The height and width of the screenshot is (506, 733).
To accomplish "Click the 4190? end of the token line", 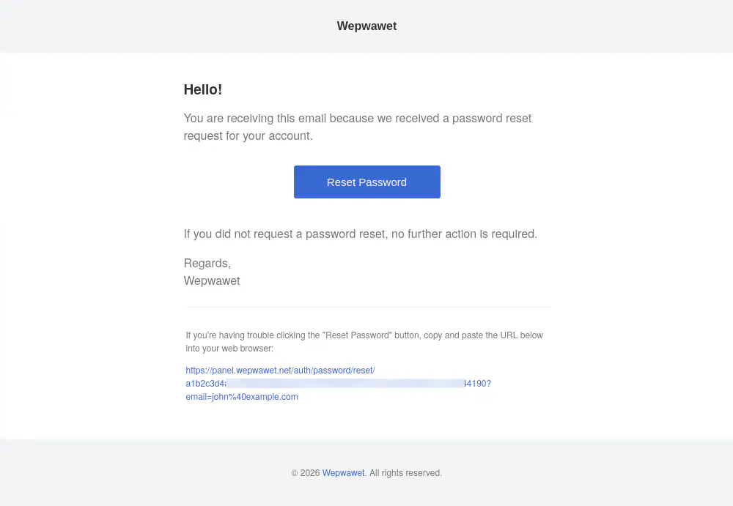I will 478,384.
